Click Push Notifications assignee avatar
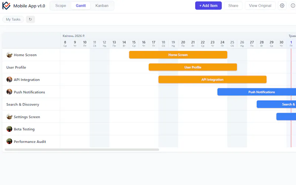Viewport: 296px width, 185px height. coord(9,92)
